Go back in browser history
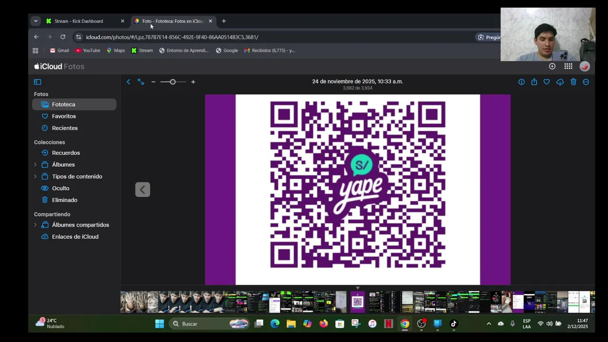 [36, 37]
